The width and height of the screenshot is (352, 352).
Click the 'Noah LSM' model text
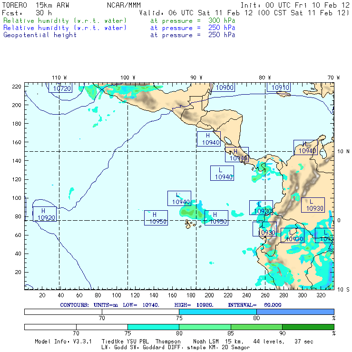coord(205,342)
